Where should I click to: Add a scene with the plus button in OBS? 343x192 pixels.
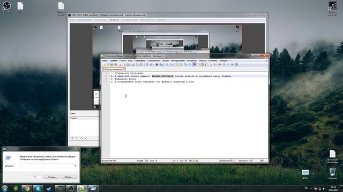tap(72, 138)
